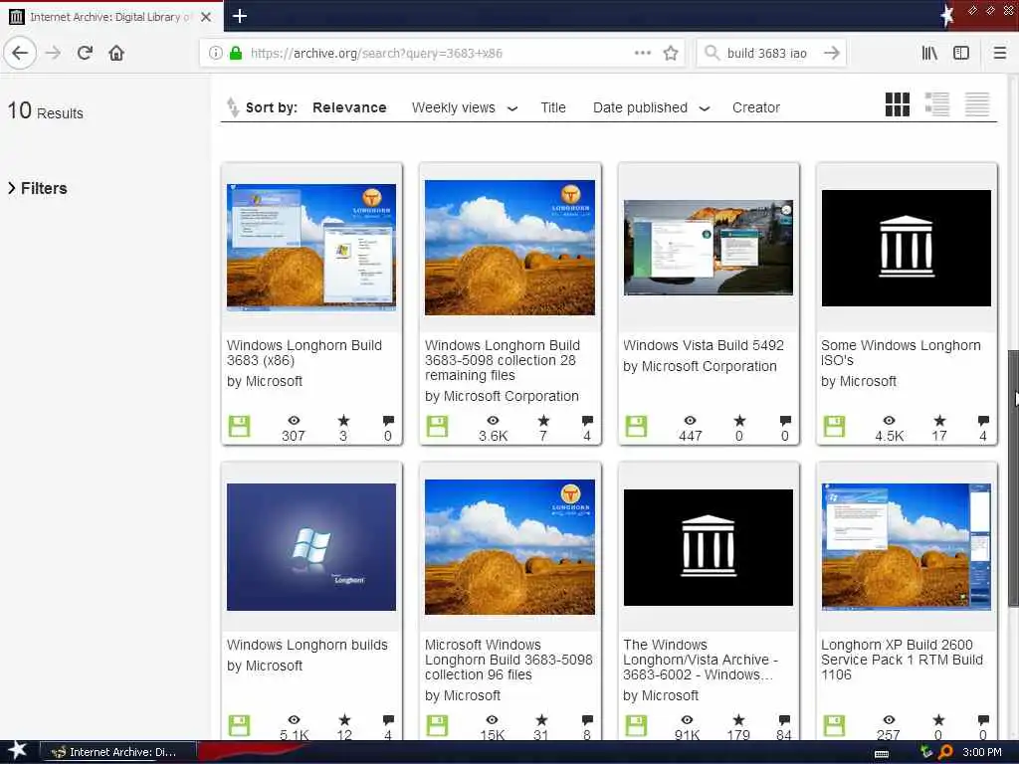Click the address bar URL field

coord(442,54)
